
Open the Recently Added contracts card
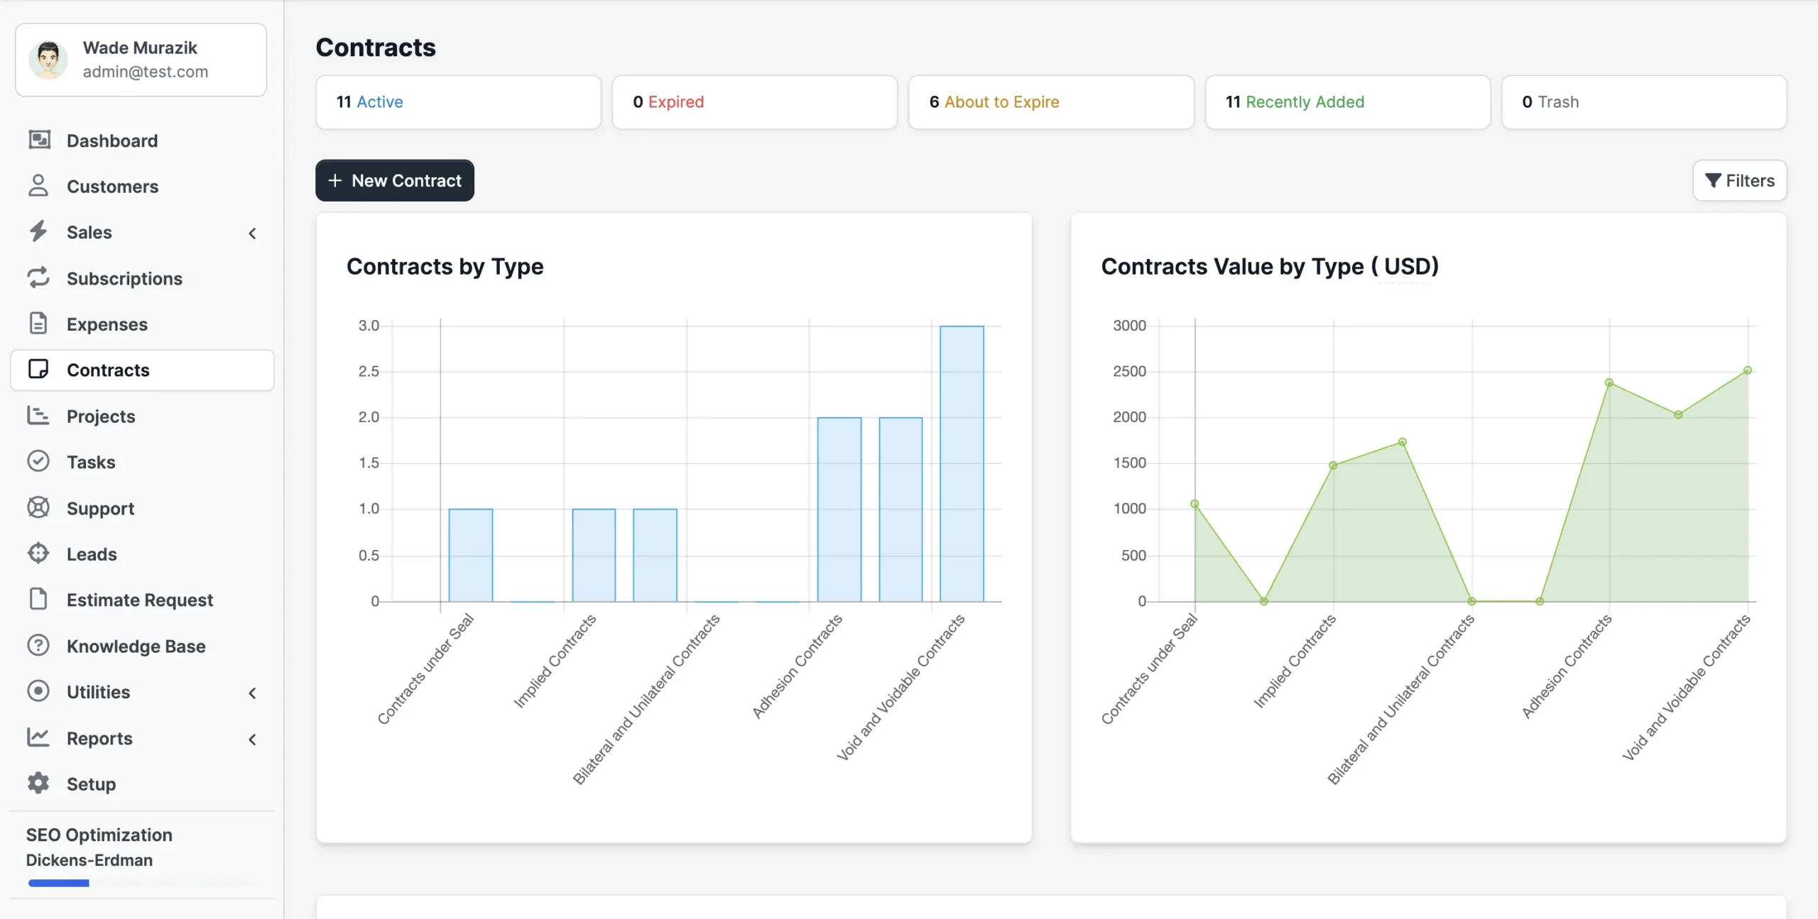1347,101
